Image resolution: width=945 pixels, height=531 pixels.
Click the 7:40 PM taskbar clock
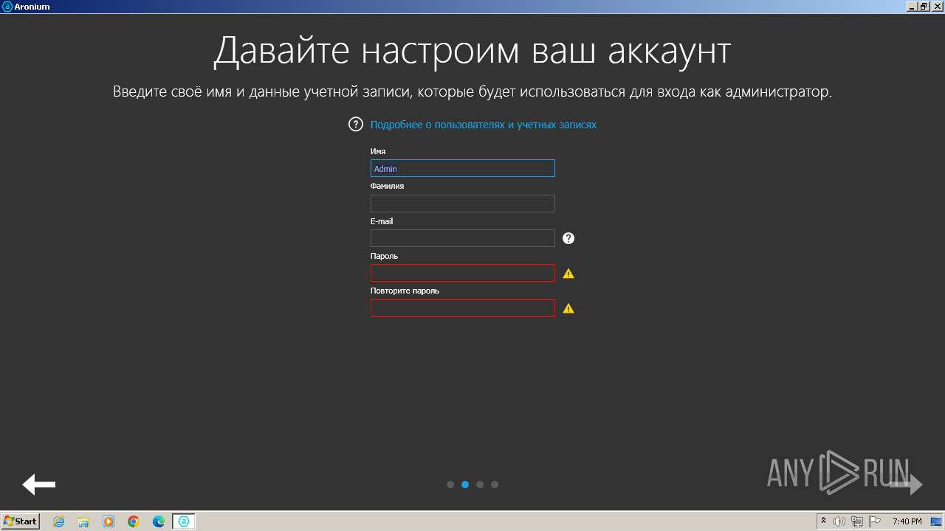tap(907, 521)
